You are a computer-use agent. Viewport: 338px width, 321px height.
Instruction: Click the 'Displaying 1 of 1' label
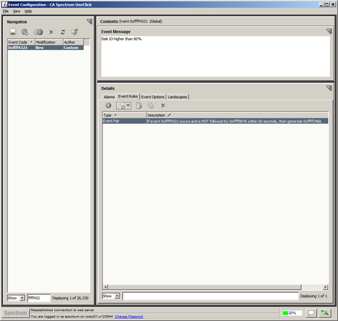click(x=314, y=296)
